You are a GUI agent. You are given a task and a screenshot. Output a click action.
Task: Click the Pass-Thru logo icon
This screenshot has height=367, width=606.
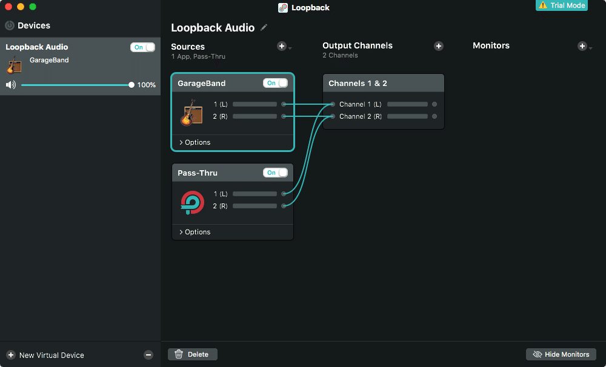pyautogui.click(x=192, y=202)
